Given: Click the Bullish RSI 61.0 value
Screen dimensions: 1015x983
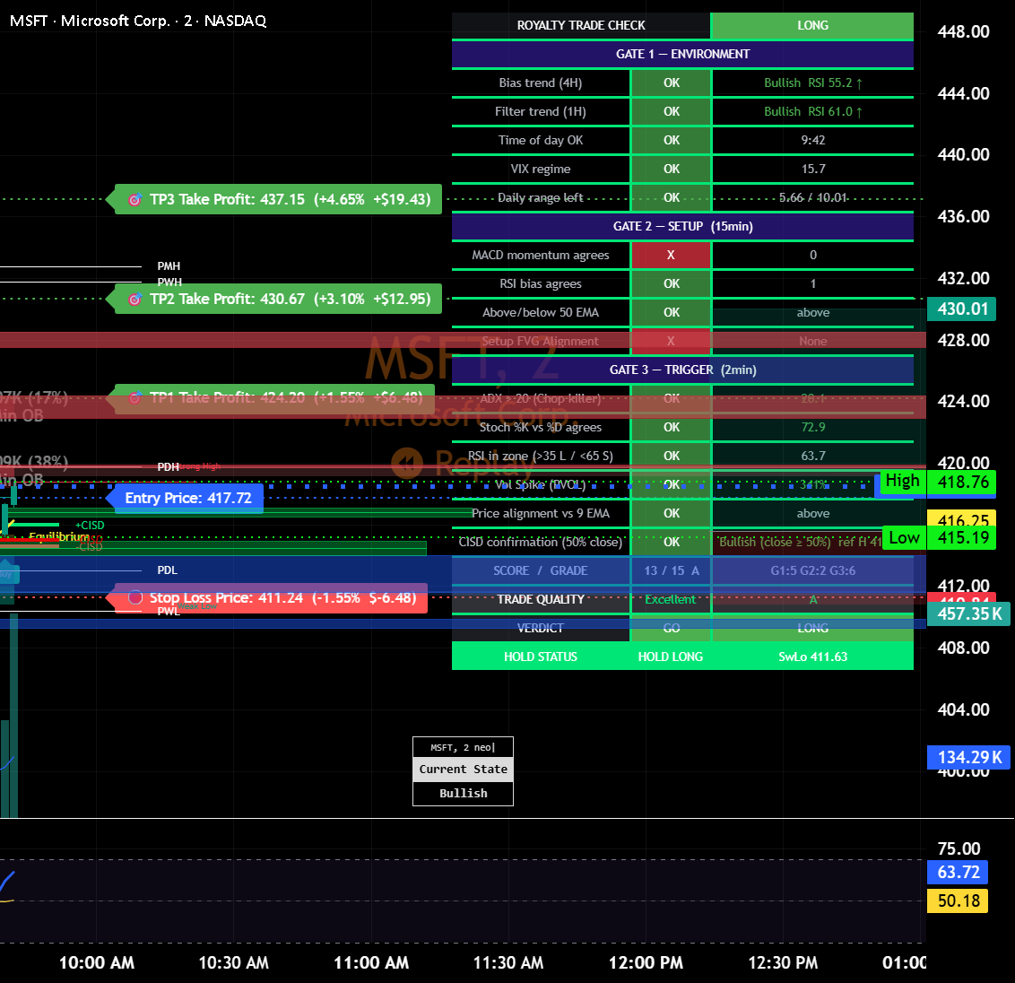Looking at the screenshot, I should 813,111.
